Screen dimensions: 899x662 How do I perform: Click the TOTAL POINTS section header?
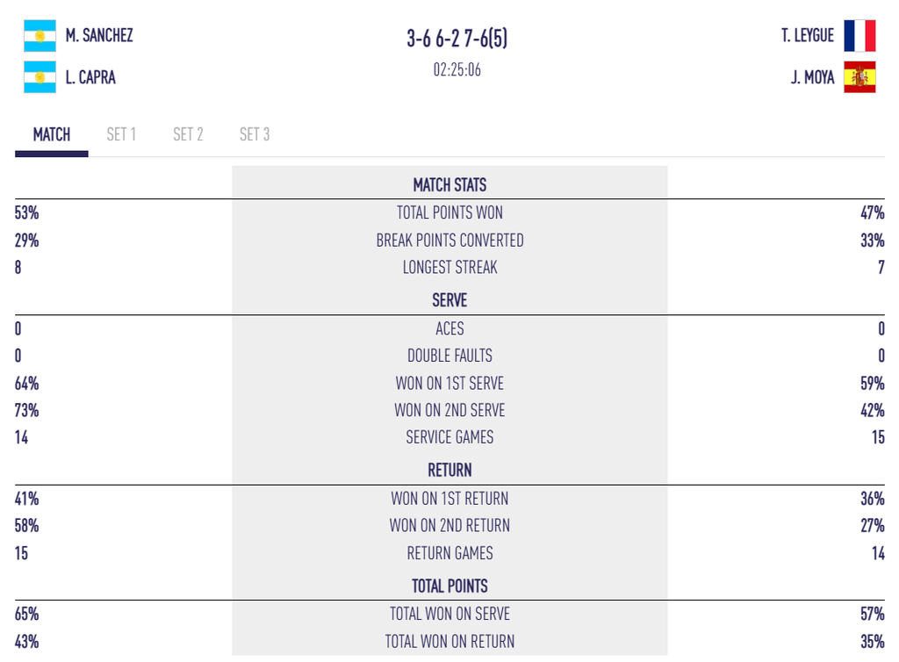(x=449, y=586)
